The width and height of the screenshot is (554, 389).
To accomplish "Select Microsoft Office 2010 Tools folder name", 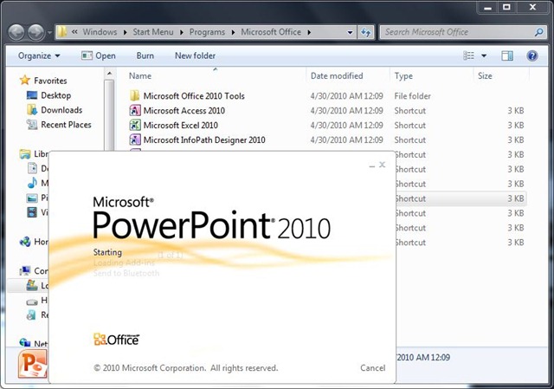I will (x=194, y=96).
